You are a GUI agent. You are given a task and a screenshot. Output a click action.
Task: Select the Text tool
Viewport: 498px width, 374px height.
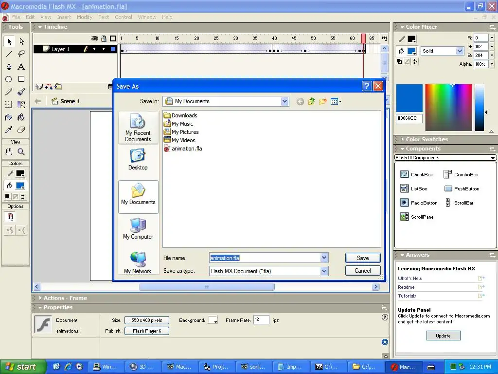[x=21, y=66]
